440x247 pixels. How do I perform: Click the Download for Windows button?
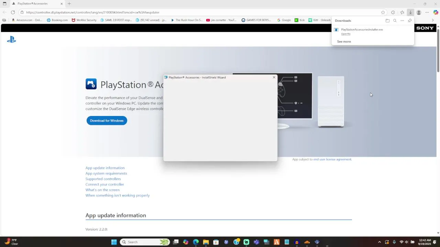click(107, 121)
